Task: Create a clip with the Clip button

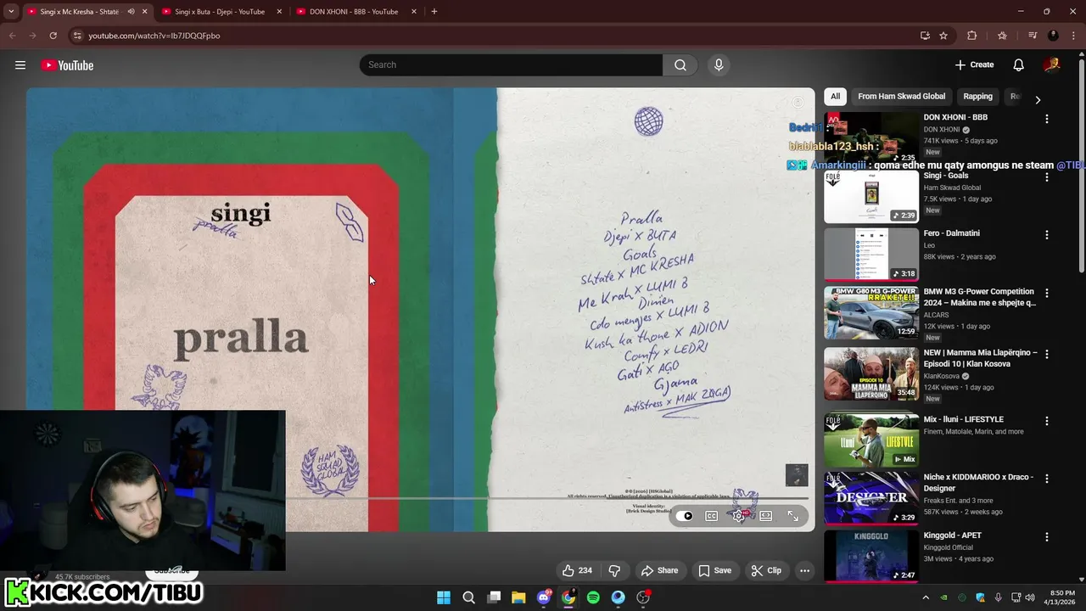Action: click(766, 570)
